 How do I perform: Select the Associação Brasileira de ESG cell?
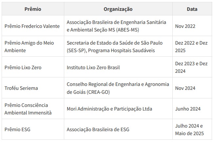98,130
